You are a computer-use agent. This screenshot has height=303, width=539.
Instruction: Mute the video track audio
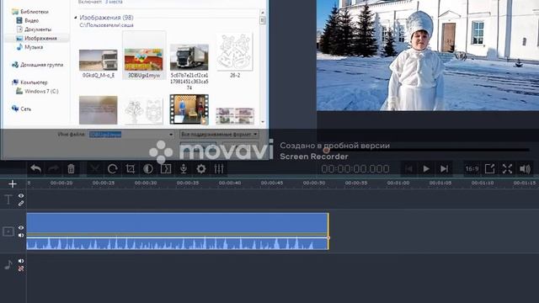tap(21, 236)
